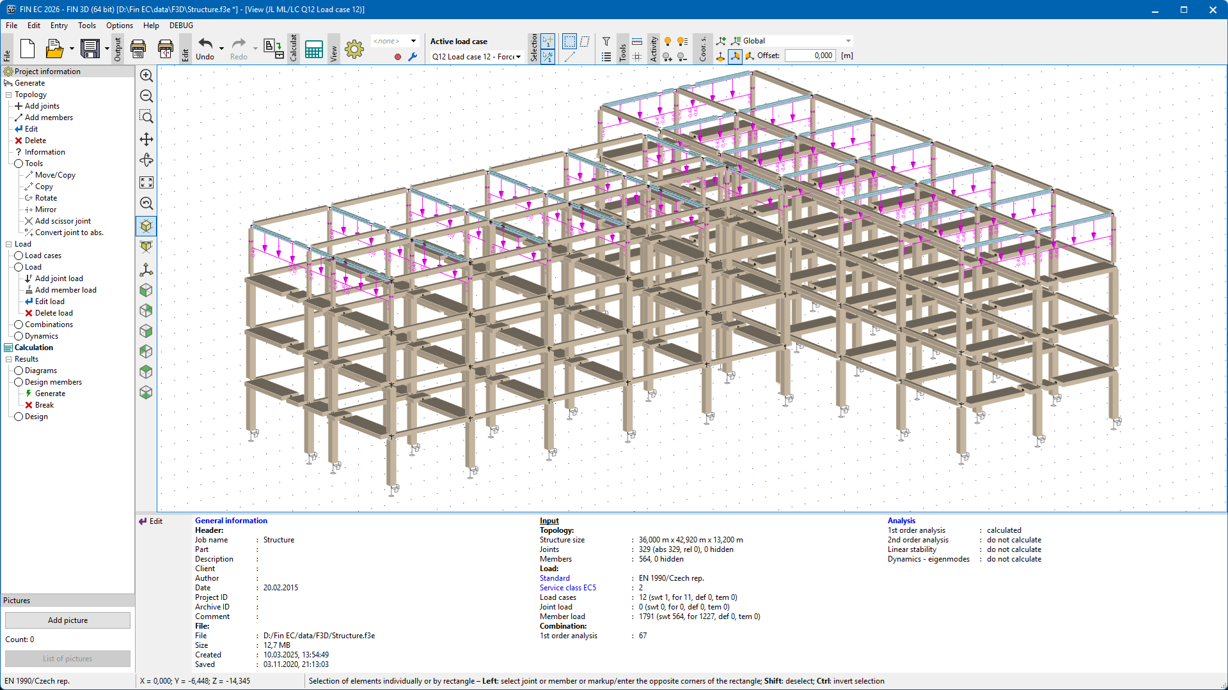Viewport: 1228px width, 690px height.
Task: Click the Add picture button
Action: coord(68,620)
